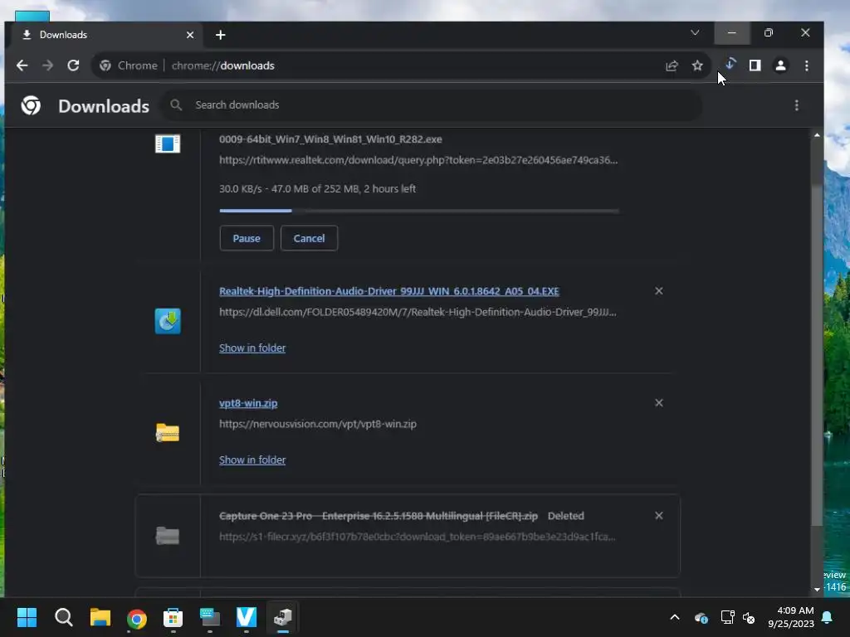Viewport: 850px width, 637px height.
Task: Click the Realtek driver installer icon
Action: coord(168,321)
